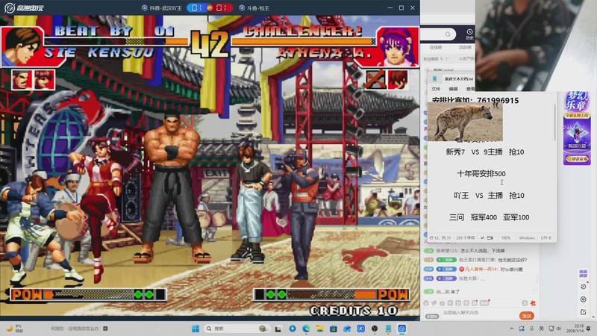The height and width of the screenshot is (336, 597).
Task: Open the Microsoft Store taskbar icon
Action: (334, 329)
